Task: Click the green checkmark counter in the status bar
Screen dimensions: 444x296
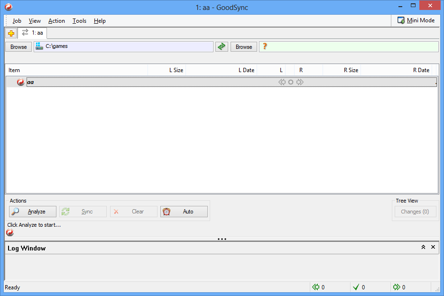Action: [x=359, y=287]
